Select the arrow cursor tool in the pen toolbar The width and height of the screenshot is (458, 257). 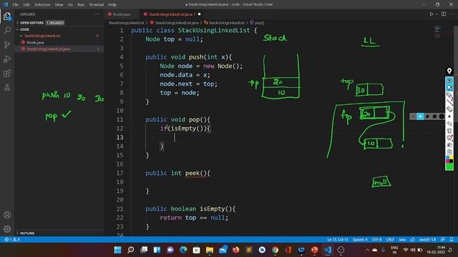click(x=449, y=88)
